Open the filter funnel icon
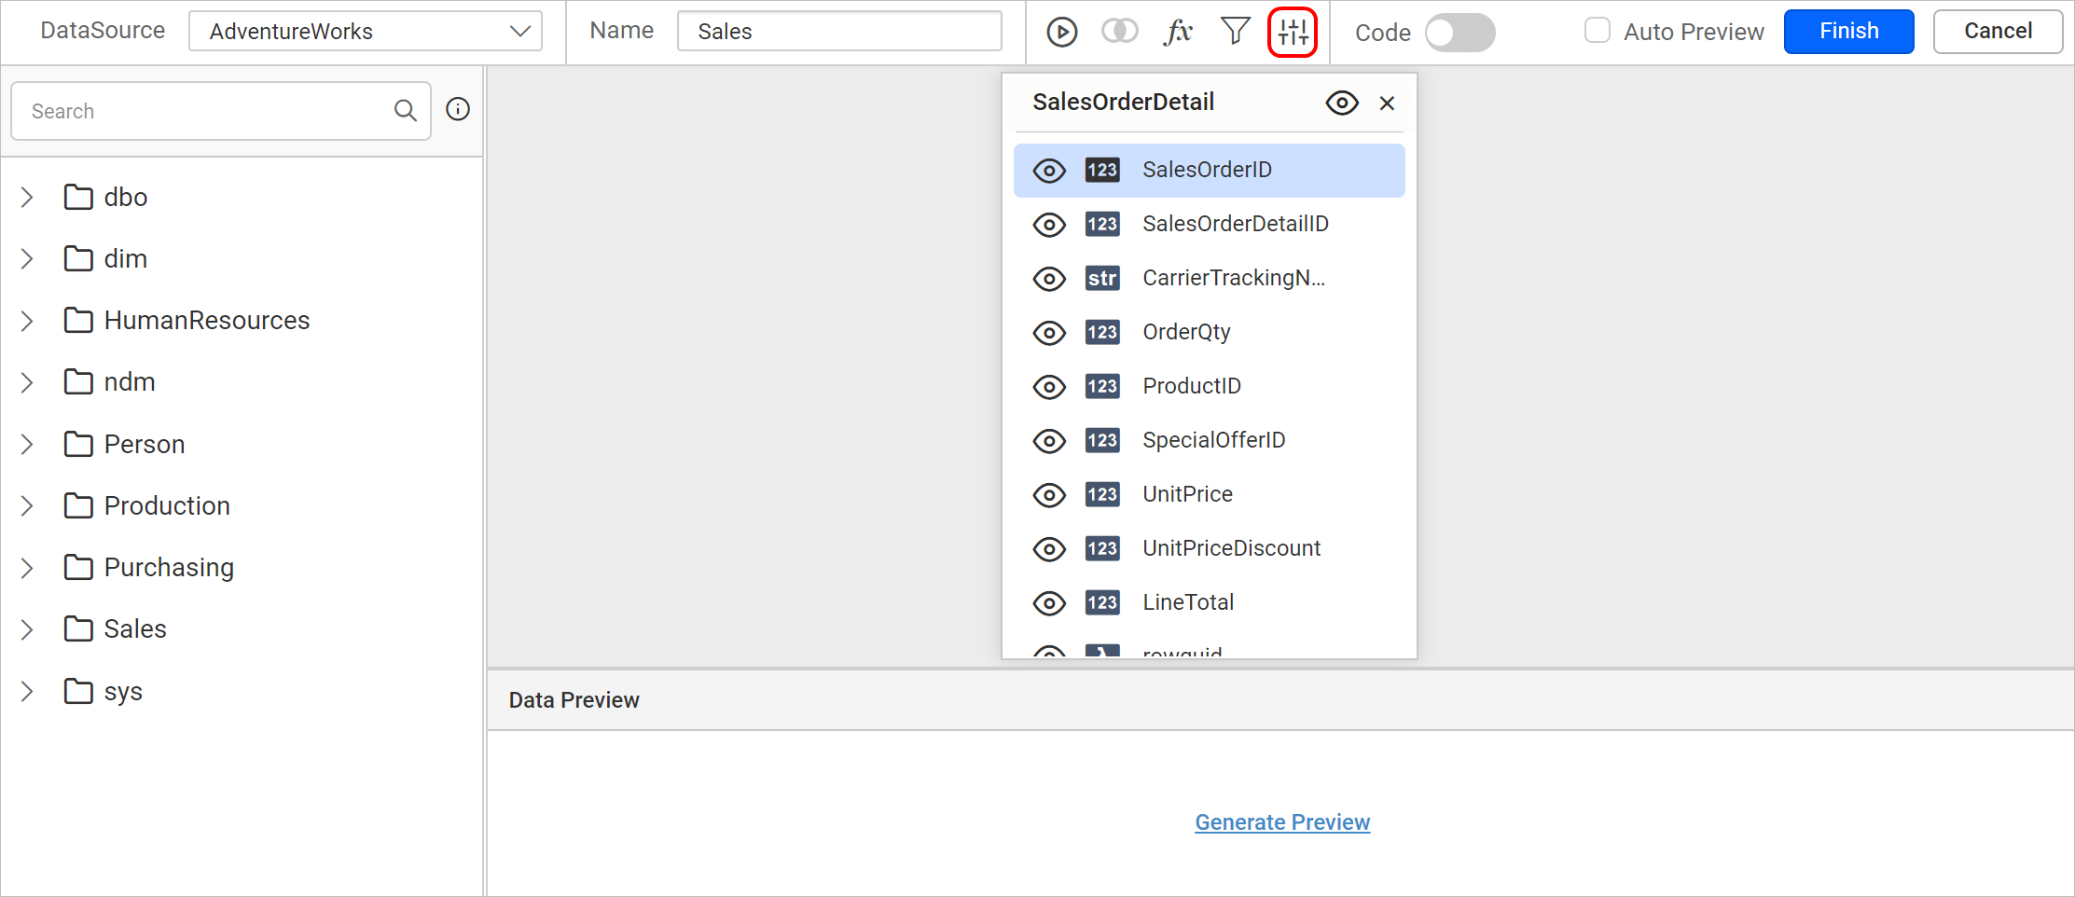The width and height of the screenshot is (2075, 897). 1236,32
